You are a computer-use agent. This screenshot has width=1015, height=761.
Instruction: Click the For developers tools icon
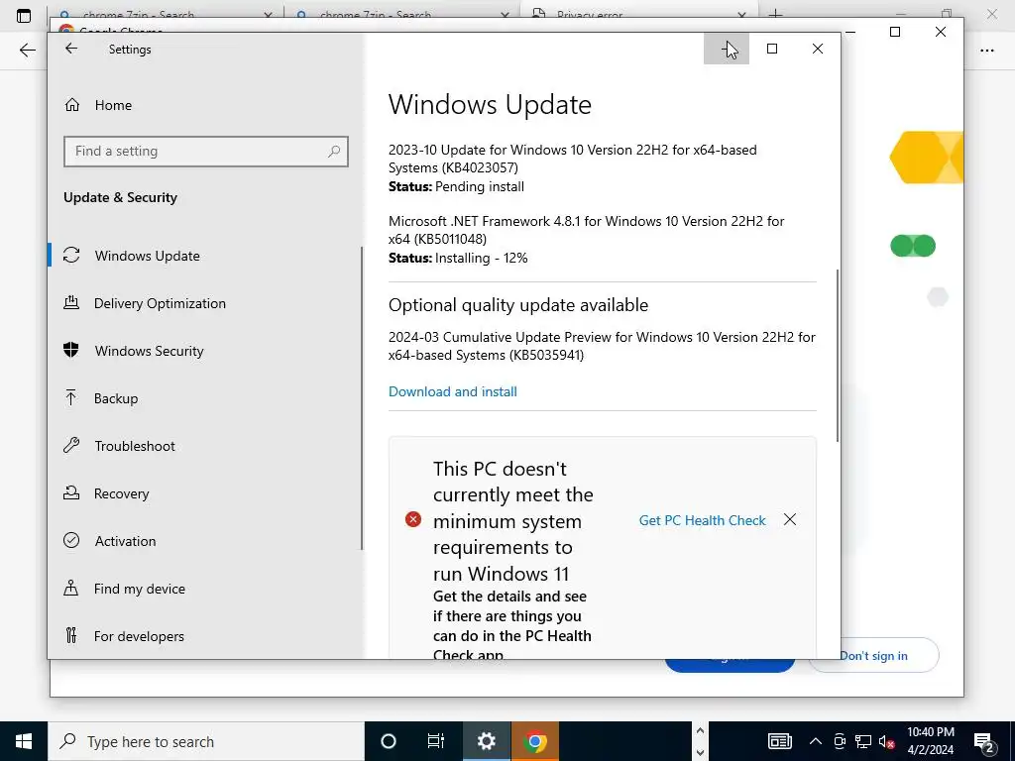[x=71, y=635]
